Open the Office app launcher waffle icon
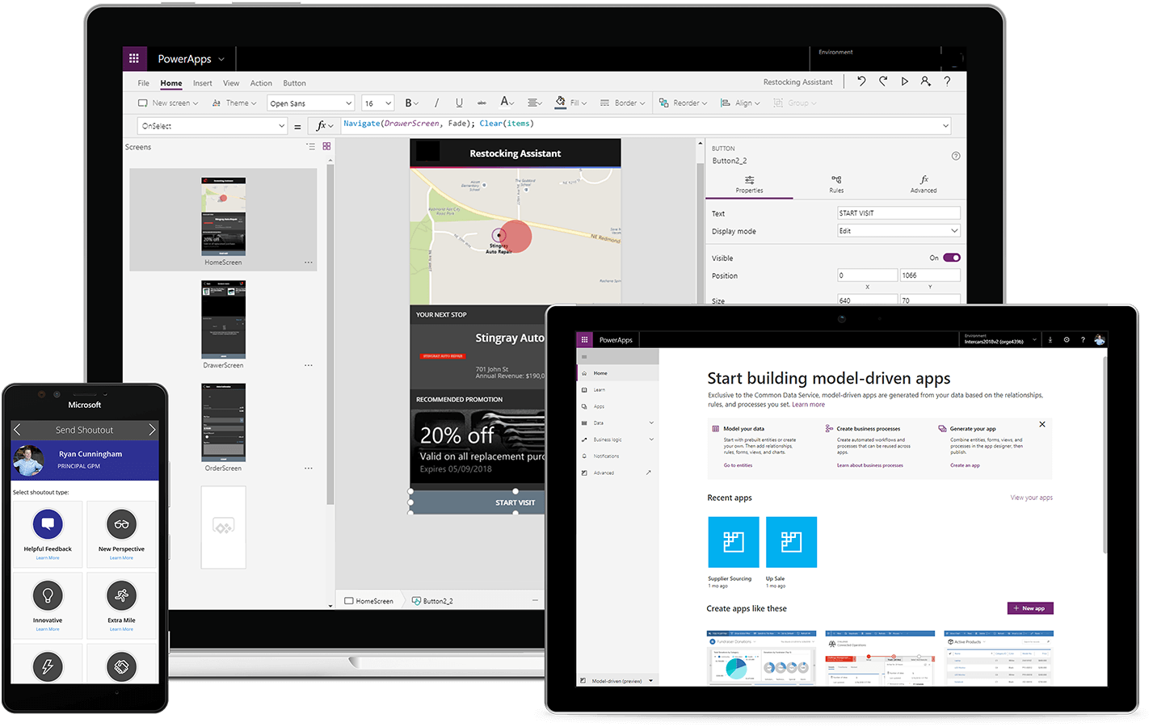The height and width of the screenshot is (727, 1153). pyautogui.click(x=134, y=57)
